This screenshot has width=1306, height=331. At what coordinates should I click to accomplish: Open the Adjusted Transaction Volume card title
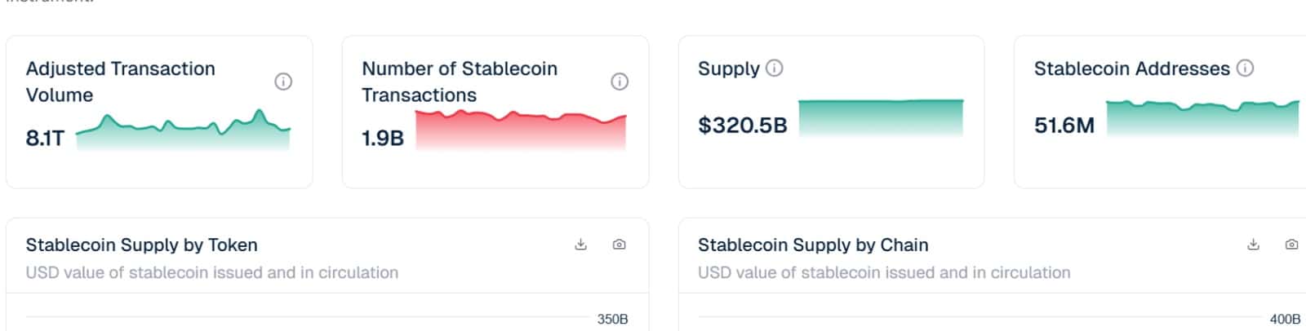[x=120, y=82]
